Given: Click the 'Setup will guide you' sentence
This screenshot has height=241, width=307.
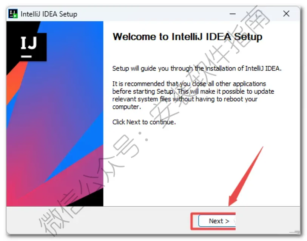Looking at the screenshot, I should point(197,69).
